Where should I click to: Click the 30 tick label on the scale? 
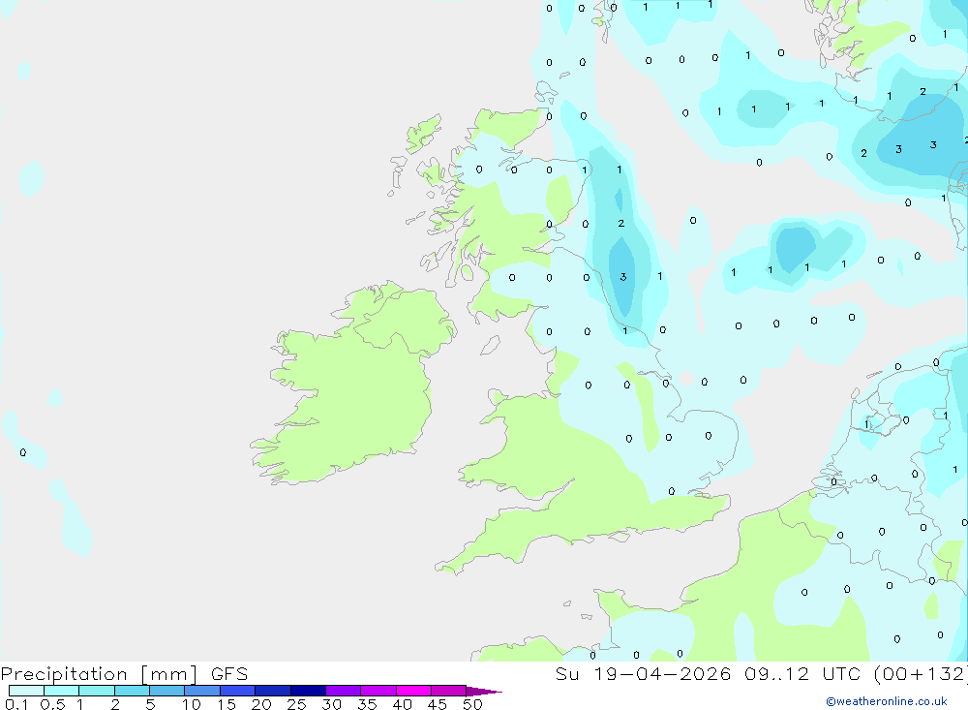coord(331,704)
